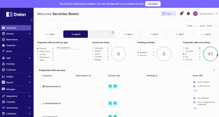This screenshot has width=219, height=117.
Task: Click first service tool icon for Madrid Rentals 44
Action: [x=110, y=86]
